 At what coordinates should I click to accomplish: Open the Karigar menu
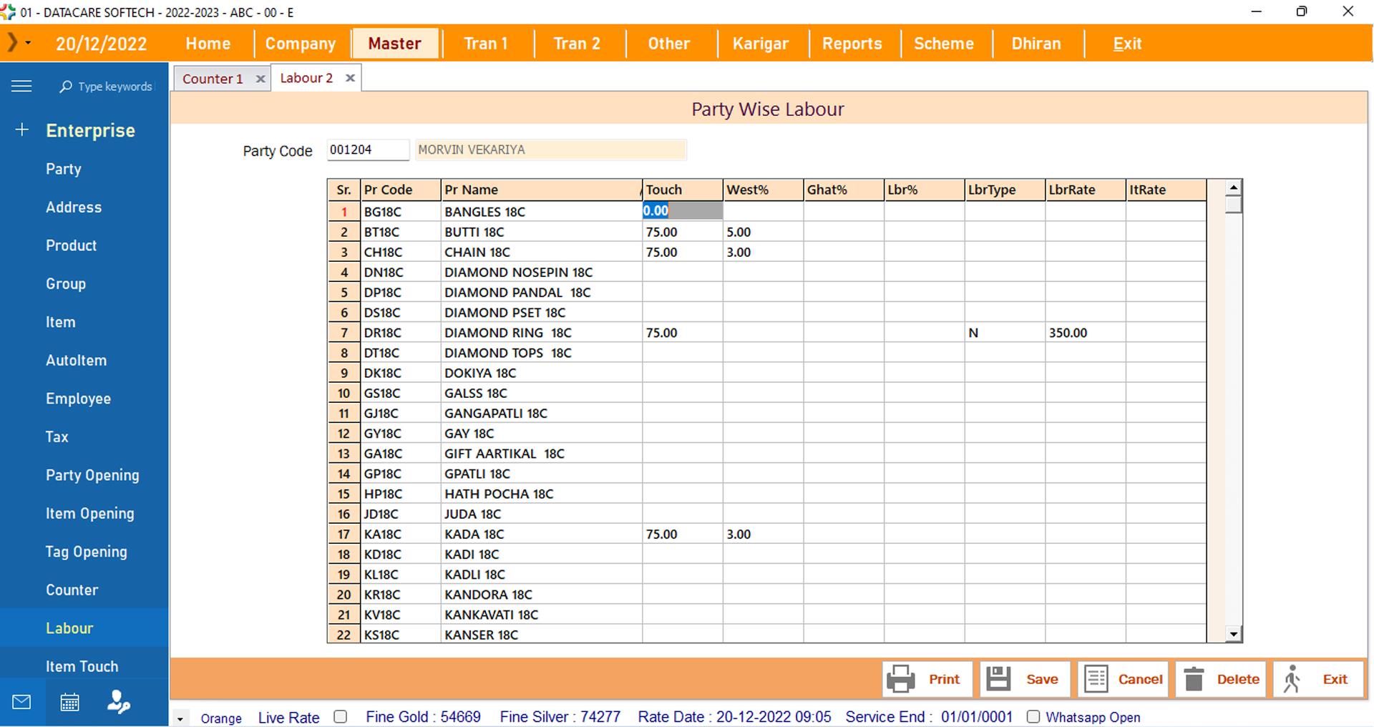[761, 44]
